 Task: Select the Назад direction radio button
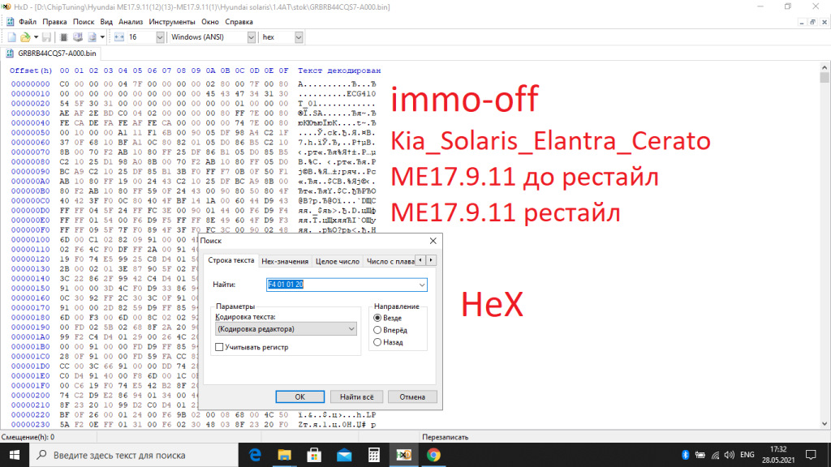[377, 342]
